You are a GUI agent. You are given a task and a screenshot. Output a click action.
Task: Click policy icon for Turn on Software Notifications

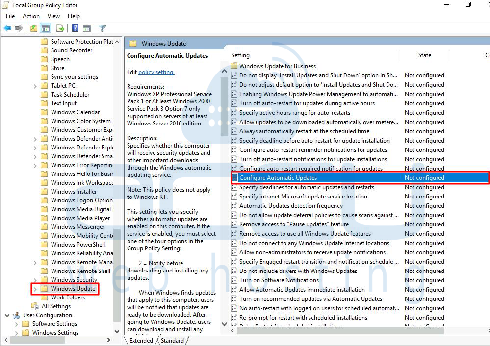[234, 280]
